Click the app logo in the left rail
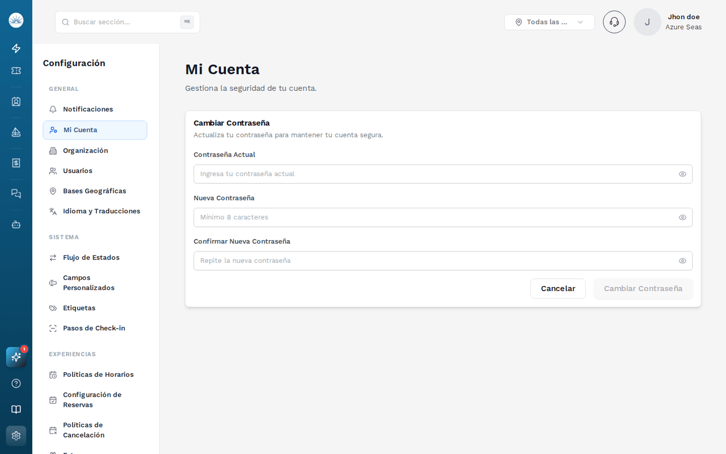 16,20
